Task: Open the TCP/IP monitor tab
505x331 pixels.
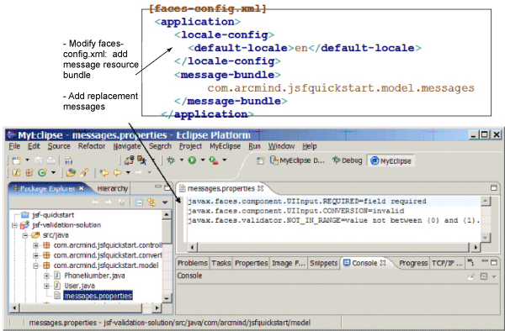Action: pos(447,263)
